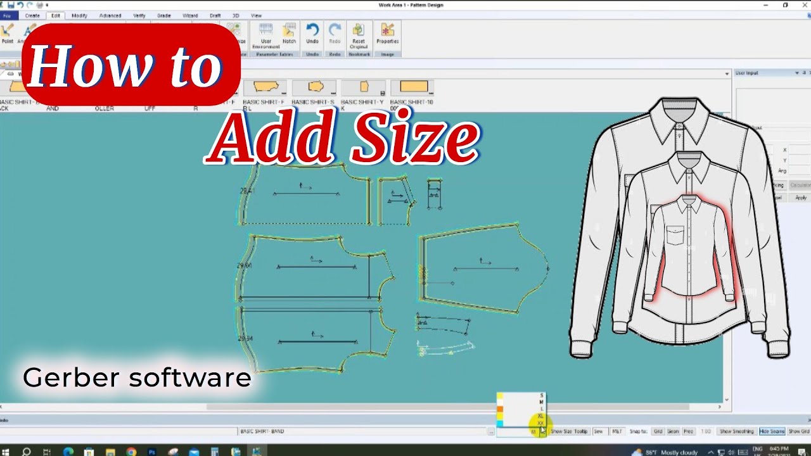Open Photoshop from taskbar
This screenshot has width=811, height=456.
(152, 452)
